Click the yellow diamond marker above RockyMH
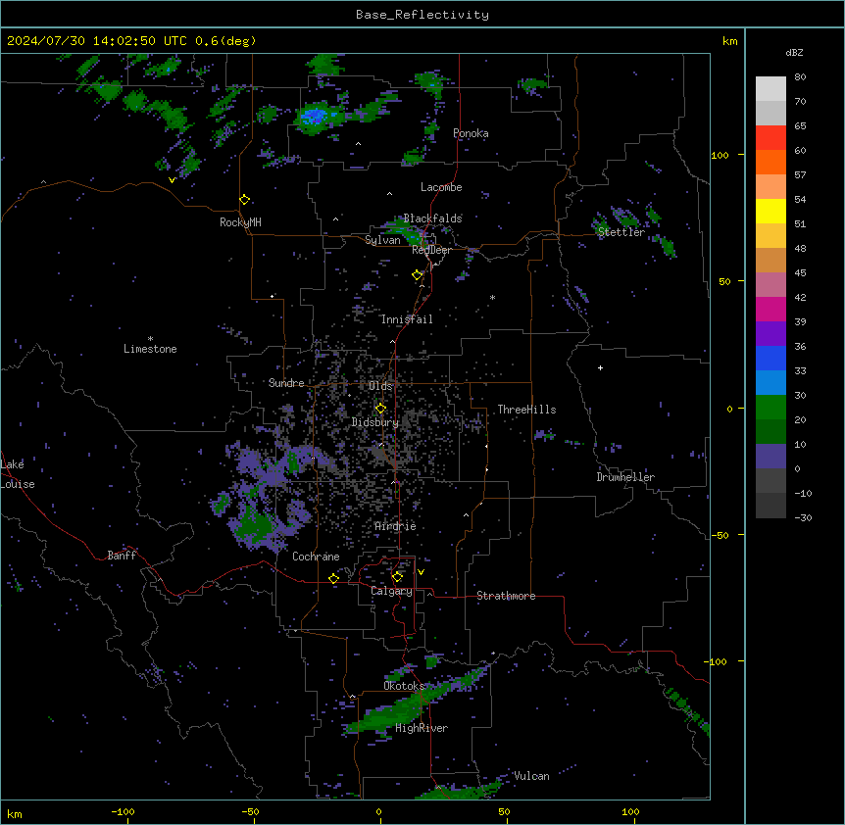The height and width of the screenshot is (825, 845). [x=244, y=200]
